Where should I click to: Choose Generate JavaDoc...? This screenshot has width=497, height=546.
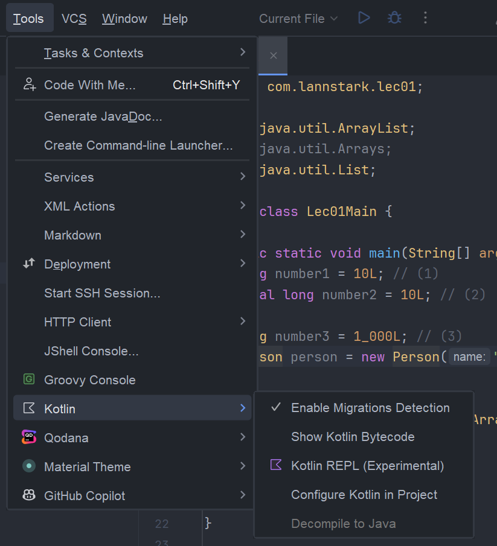coord(132,116)
